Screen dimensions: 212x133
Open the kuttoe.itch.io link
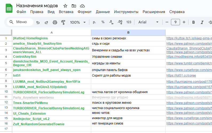[x=189, y=38]
